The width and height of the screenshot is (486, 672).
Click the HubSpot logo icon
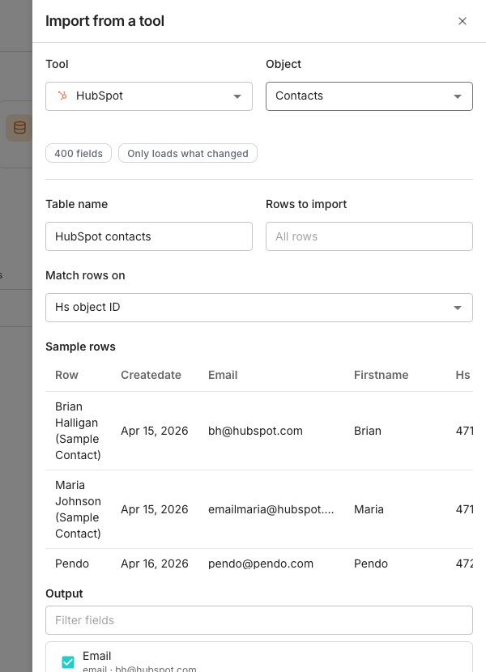click(62, 96)
